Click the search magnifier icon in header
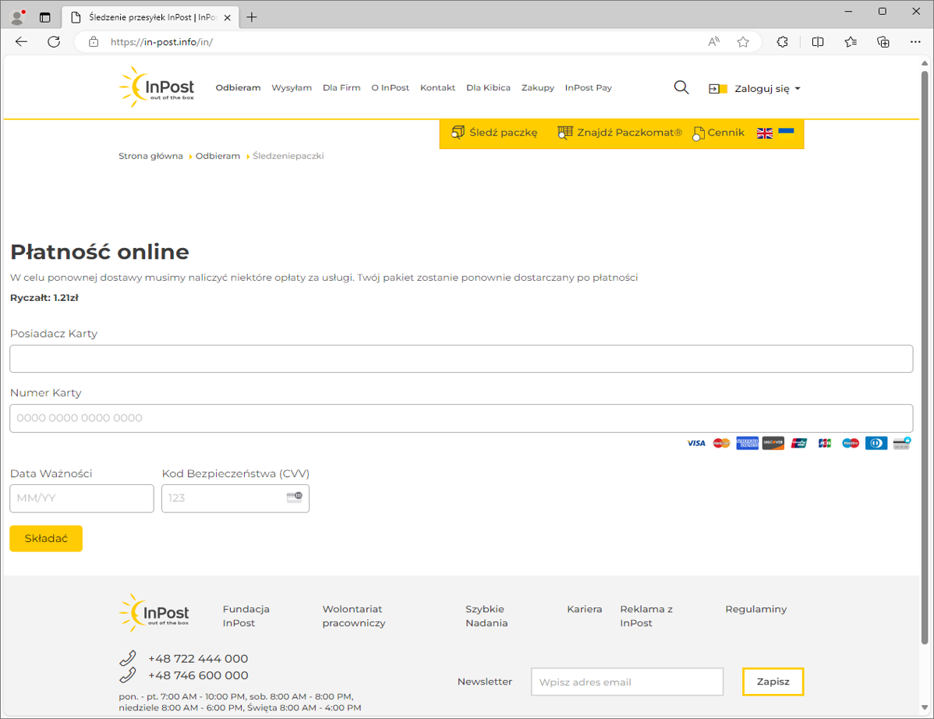 tap(681, 88)
